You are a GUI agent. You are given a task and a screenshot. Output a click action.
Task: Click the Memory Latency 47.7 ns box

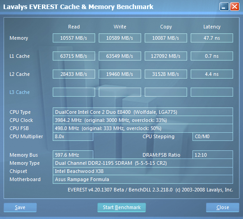(x=212, y=38)
